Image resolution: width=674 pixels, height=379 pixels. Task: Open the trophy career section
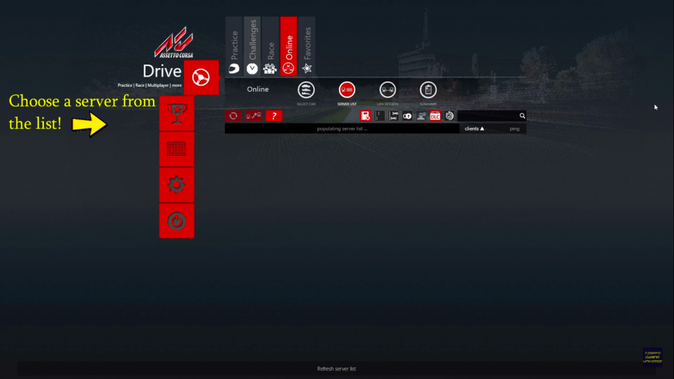point(177,113)
